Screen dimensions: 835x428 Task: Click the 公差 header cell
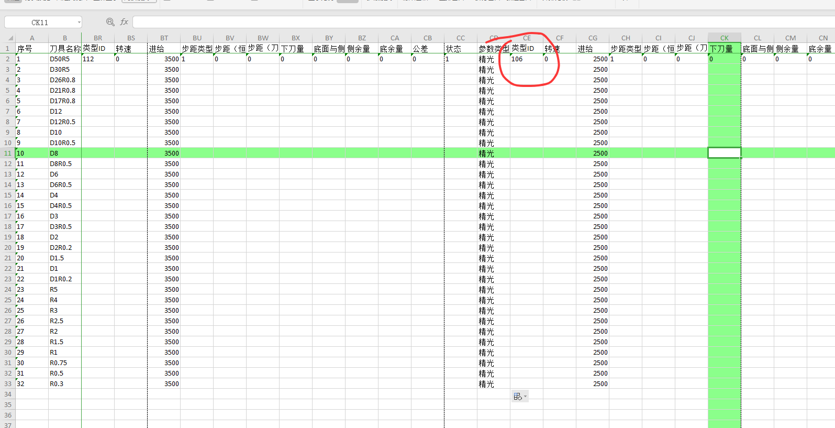[x=428, y=48]
